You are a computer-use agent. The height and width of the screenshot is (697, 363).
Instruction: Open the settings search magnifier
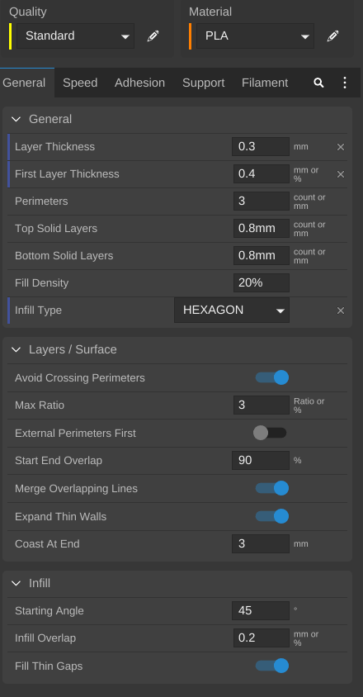pyautogui.click(x=318, y=83)
